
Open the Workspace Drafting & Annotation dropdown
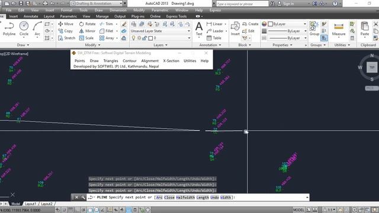coord(97,4)
